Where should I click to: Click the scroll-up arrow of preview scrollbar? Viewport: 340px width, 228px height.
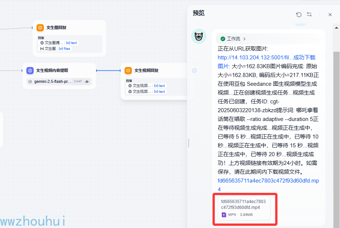[336, 27]
